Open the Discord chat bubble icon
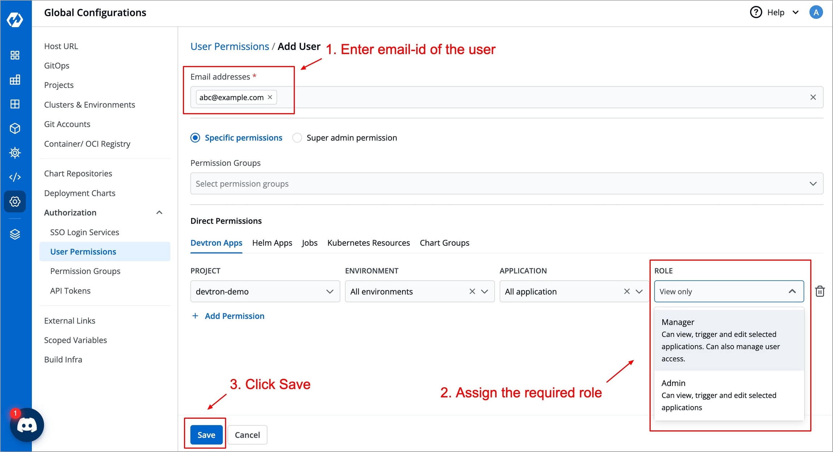 27,425
